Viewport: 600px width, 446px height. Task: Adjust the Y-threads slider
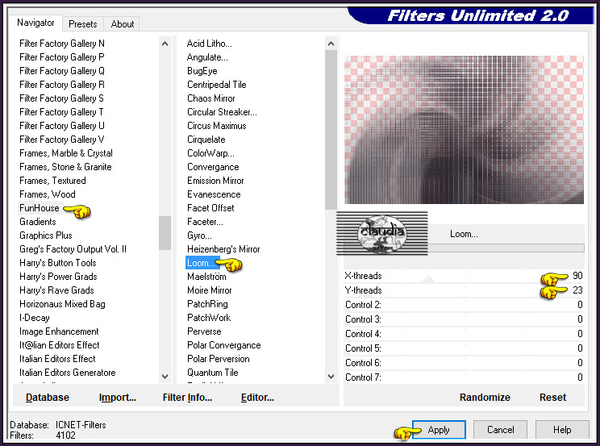click(x=464, y=290)
